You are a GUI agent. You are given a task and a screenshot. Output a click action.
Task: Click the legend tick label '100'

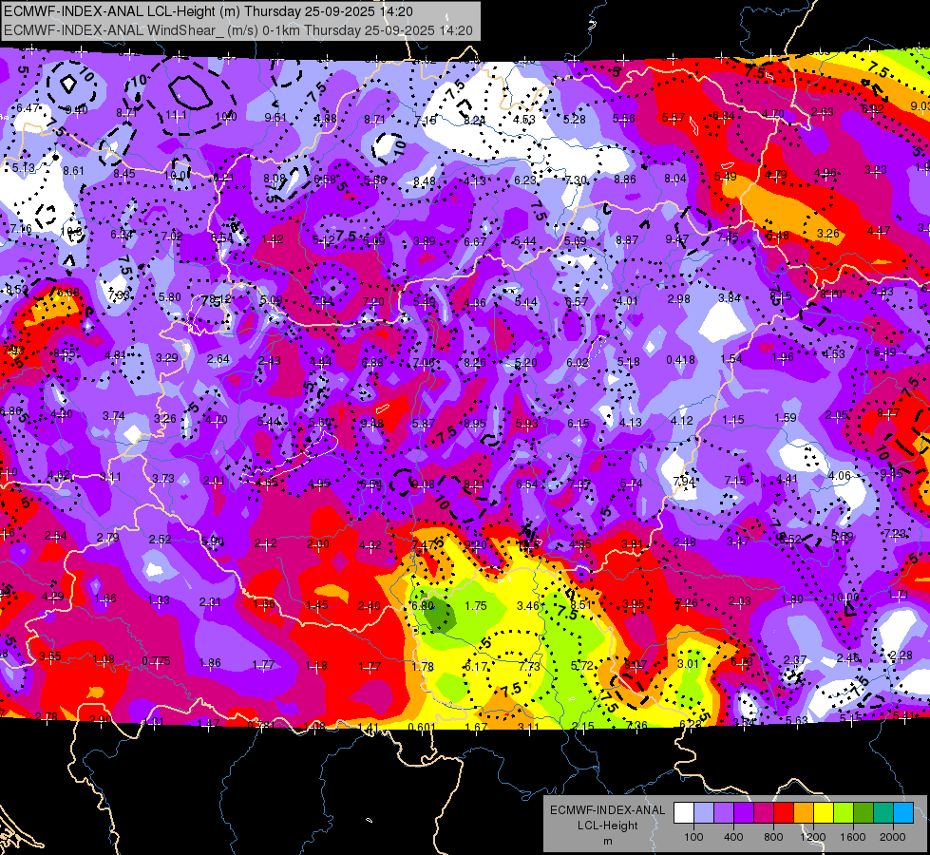coord(693,837)
